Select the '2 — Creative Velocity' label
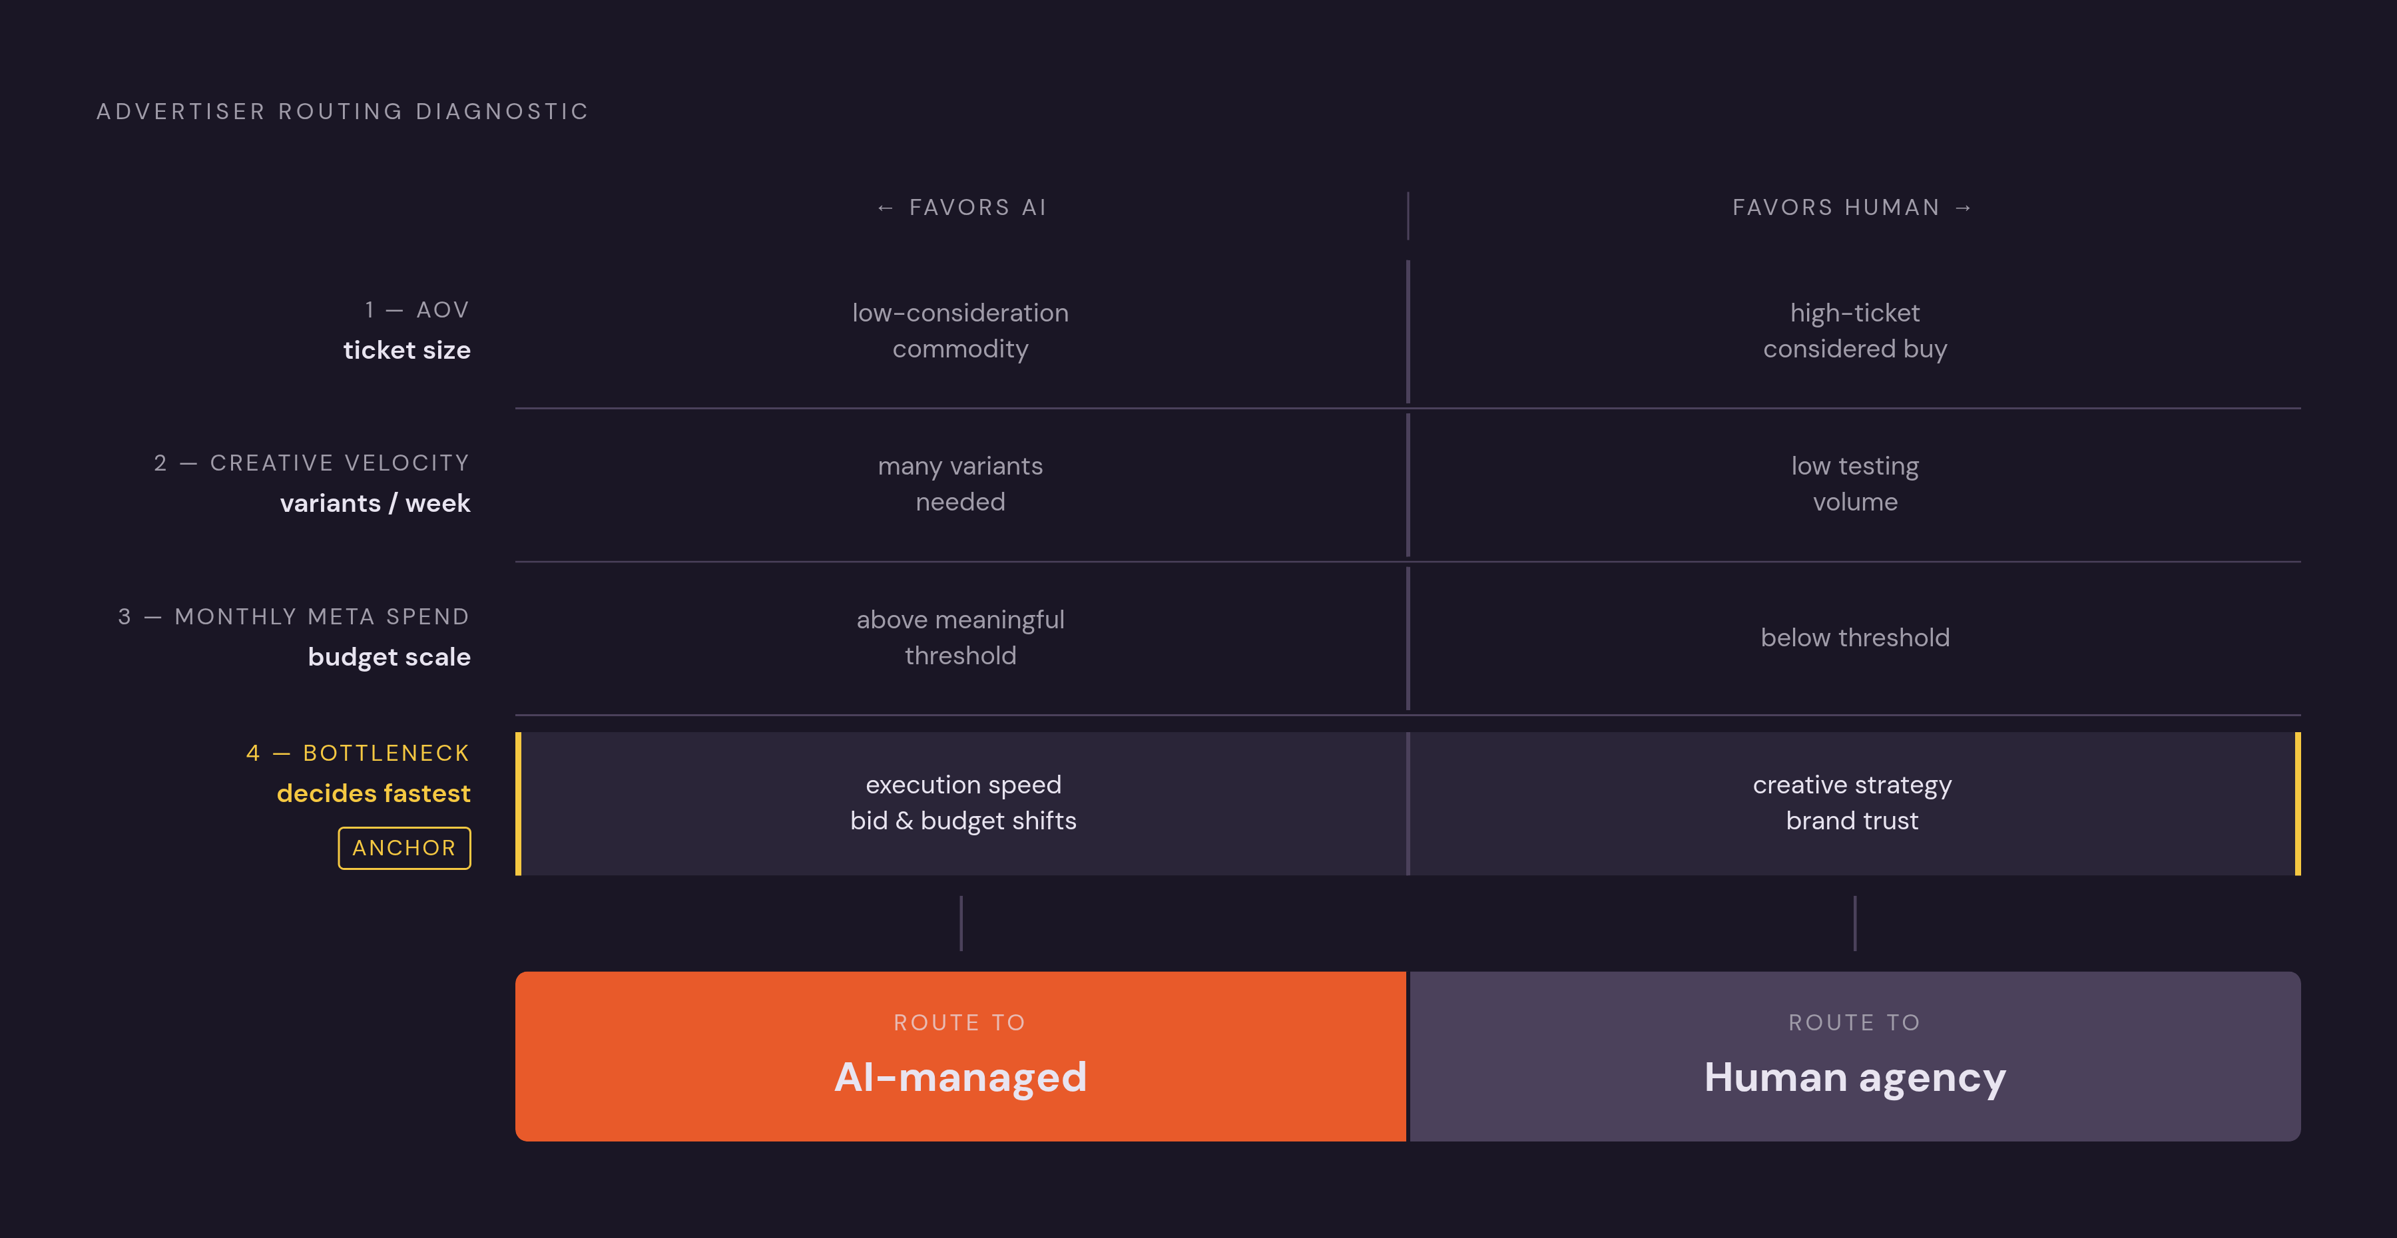This screenshot has width=2397, height=1238. tap(312, 463)
